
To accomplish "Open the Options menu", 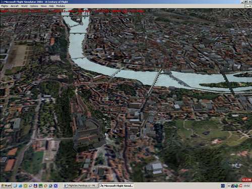I will click(34, 6).
